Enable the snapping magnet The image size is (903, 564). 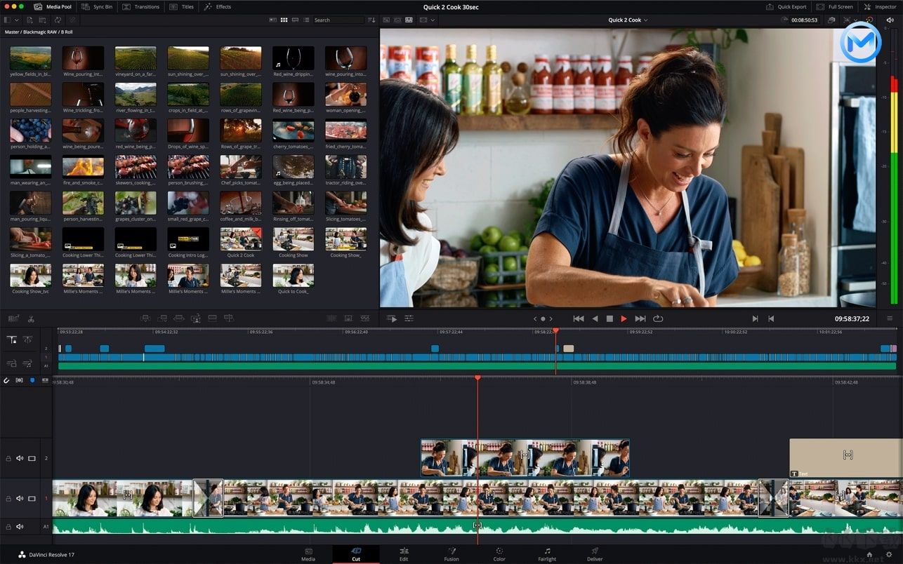click(x=6, y=381)
